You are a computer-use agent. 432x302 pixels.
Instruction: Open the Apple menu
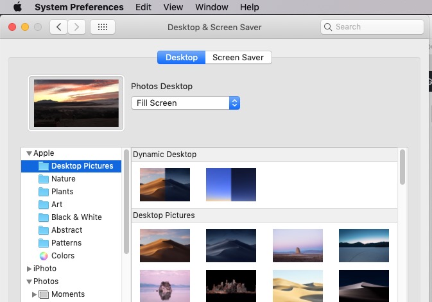tap(17, 6)
